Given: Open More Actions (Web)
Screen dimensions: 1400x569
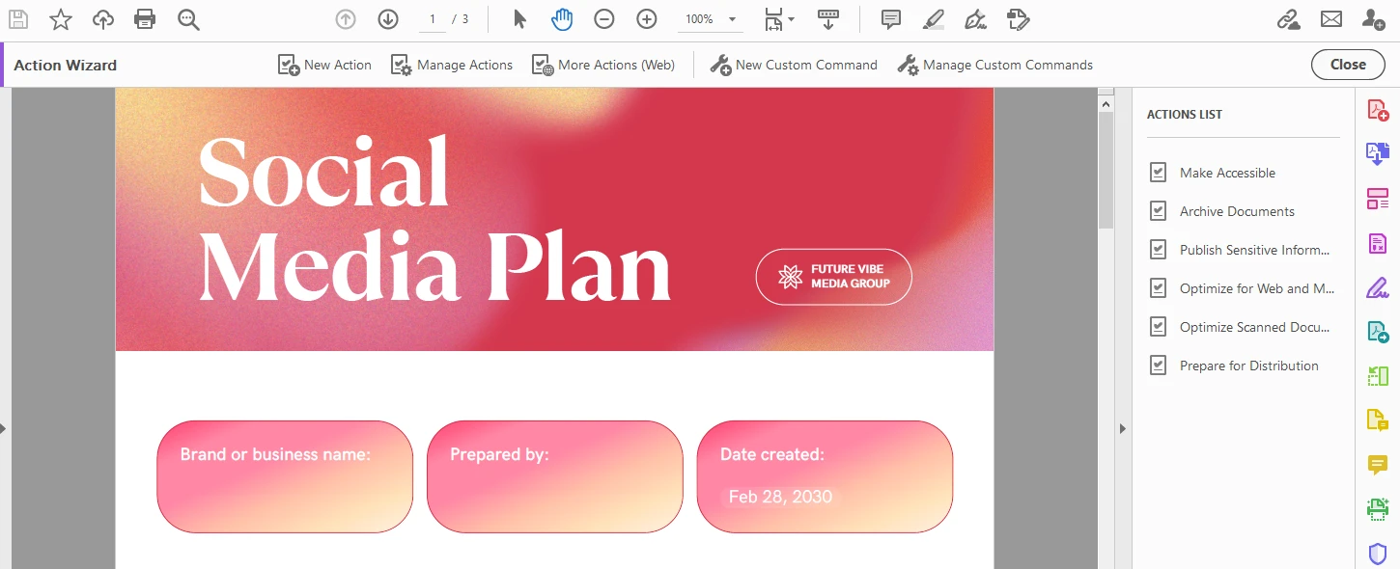Looking at the screenshot, I should click(602, 65).
